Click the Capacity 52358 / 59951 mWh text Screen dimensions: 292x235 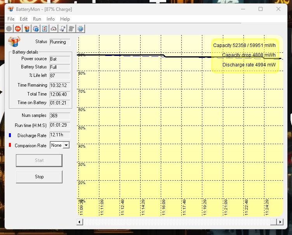[x=244, y=45]
